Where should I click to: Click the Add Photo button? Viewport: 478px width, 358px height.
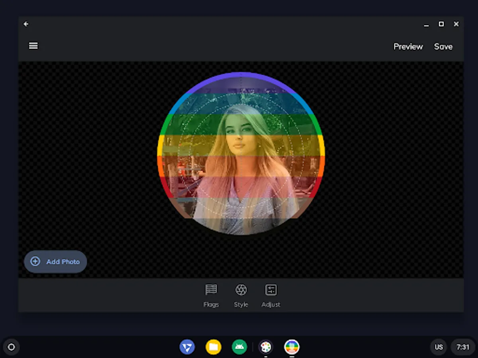point(55,261)
